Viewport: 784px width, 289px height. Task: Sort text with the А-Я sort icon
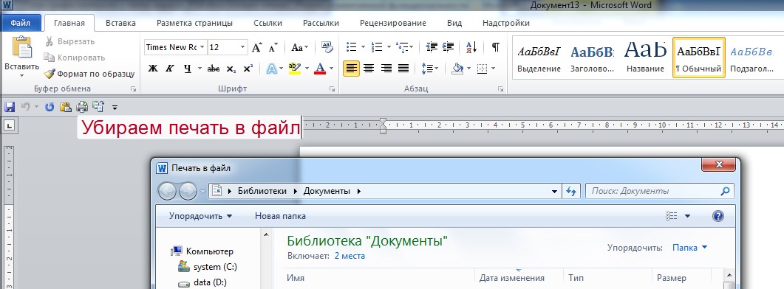click(x=471, y=47)
